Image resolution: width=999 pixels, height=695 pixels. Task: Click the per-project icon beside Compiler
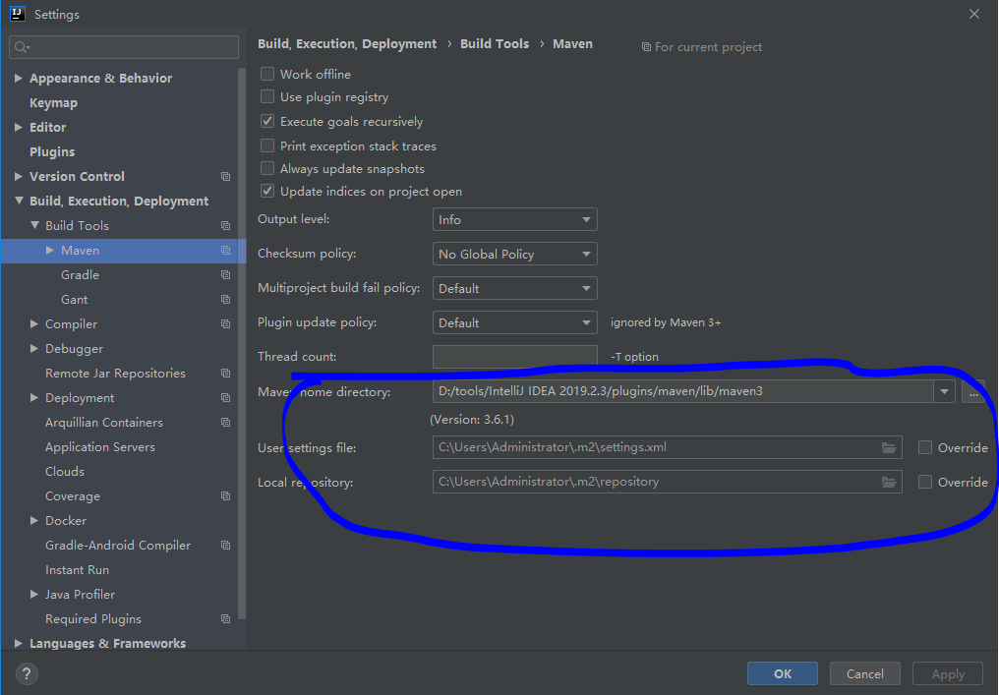[x=225, y=323]
